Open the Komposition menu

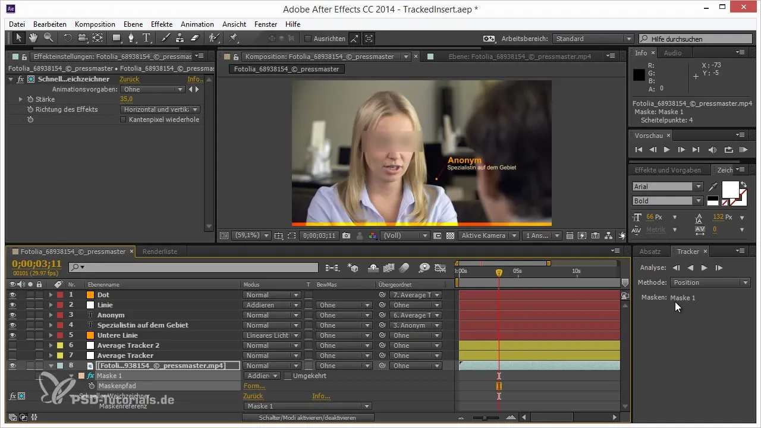point(95,24)
